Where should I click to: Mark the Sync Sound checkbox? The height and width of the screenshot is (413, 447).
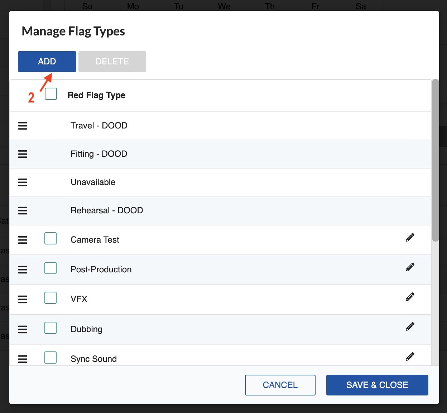tap(51, 358)
